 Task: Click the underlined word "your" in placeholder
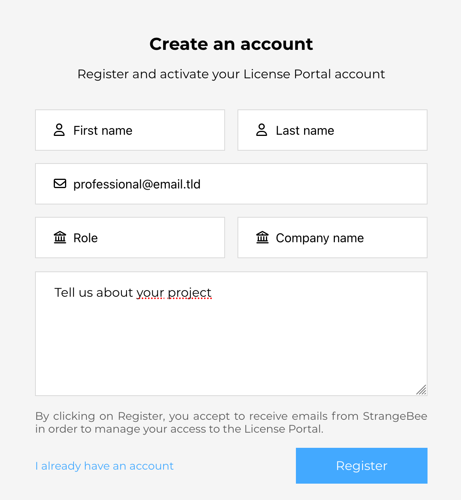click(x=150, y=292)
